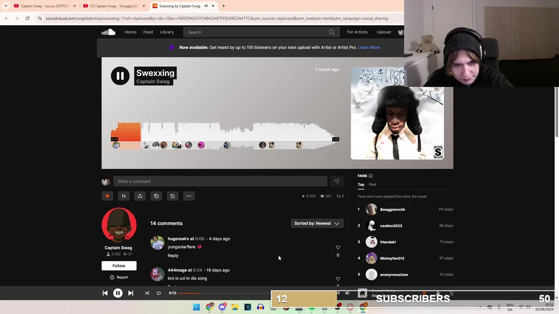Select the Top fans tab
This screenshot has width=559, height=314.
(x=361, y=184)
